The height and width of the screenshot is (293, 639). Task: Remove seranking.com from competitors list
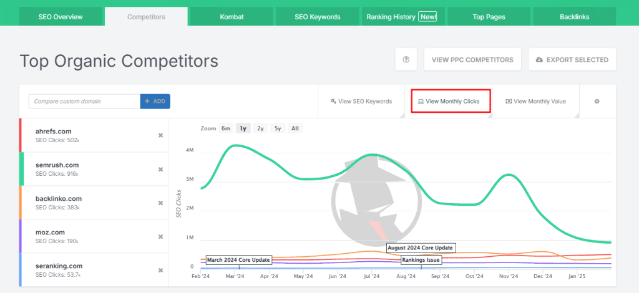(160, 270)
